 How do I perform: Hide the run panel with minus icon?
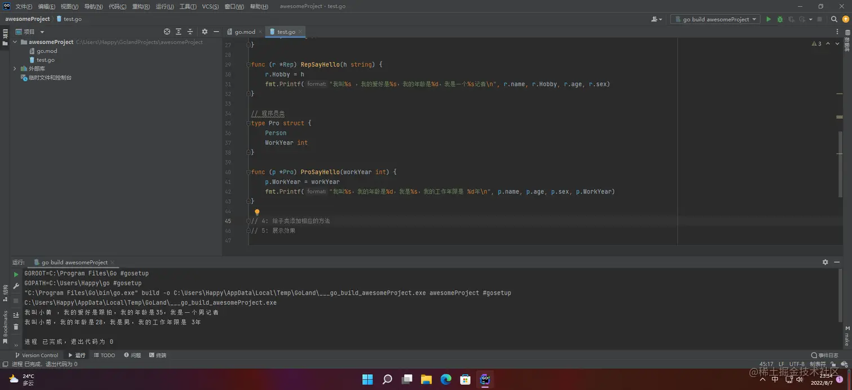[x=837, y=262]
